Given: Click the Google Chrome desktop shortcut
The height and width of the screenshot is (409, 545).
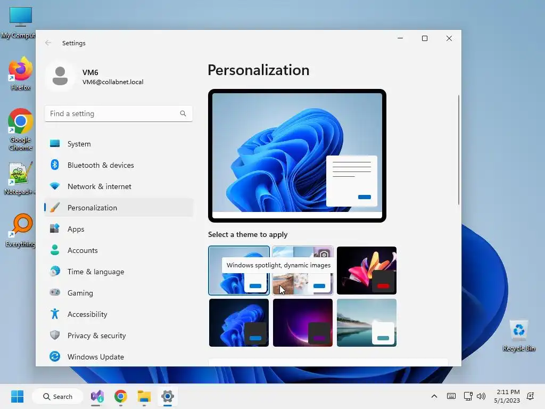Looking at the screenshot, I should [20, 129].
